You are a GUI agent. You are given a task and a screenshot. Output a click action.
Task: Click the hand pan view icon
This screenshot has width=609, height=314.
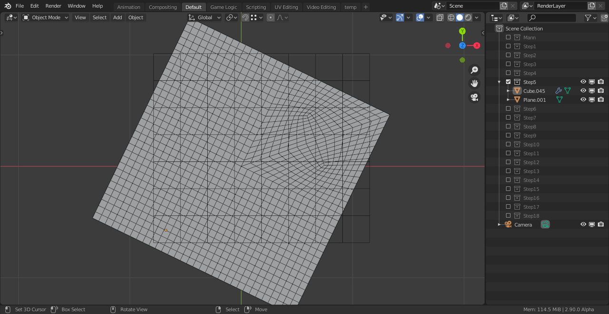tap(474, 84)
